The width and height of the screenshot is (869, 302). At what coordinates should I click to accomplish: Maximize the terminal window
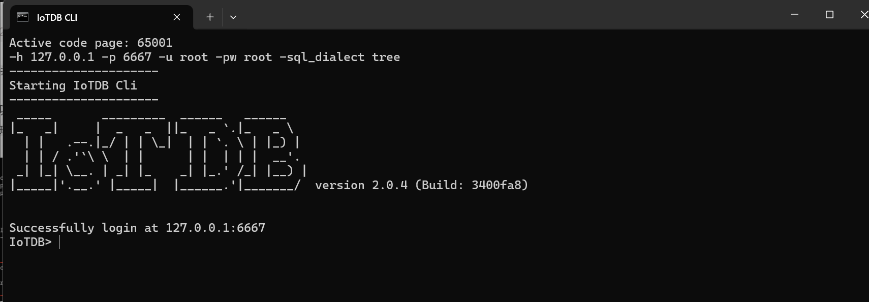pyautogui.click(x=830, y=15)
